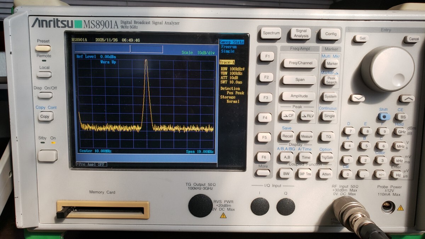Click numeric key 2
Screen dimensions: 425x239
[x=364, y=160]
